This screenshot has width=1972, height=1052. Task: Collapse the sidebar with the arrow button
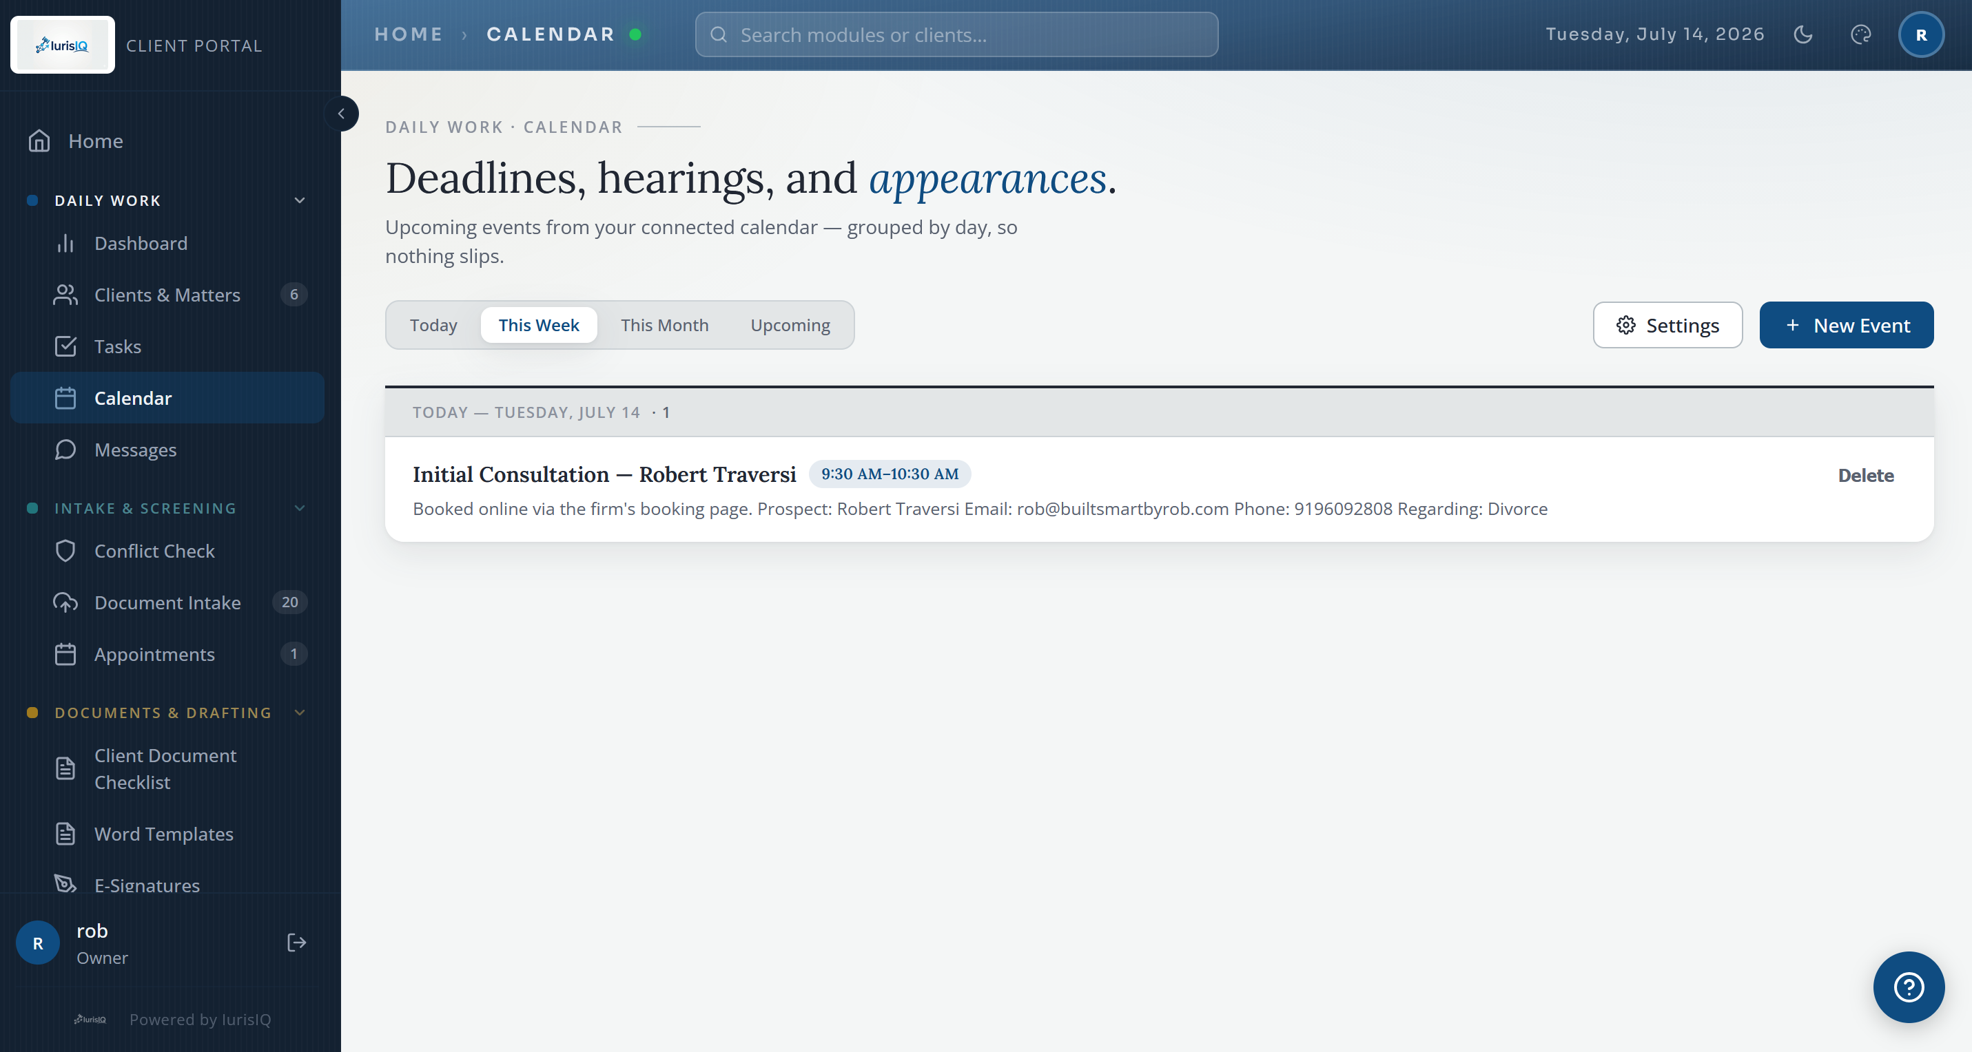click(x=342, y=113)
